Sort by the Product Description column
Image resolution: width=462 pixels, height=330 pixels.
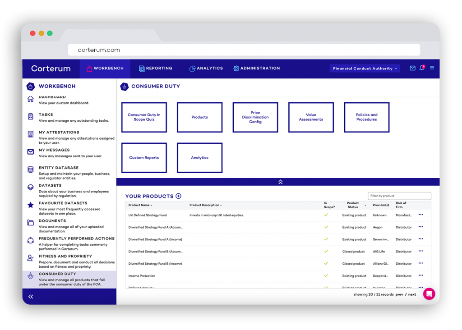(x=206, y=205)
